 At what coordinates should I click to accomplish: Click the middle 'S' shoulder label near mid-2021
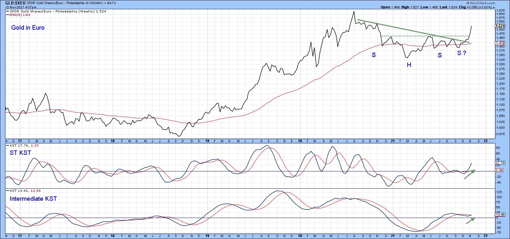440,55
